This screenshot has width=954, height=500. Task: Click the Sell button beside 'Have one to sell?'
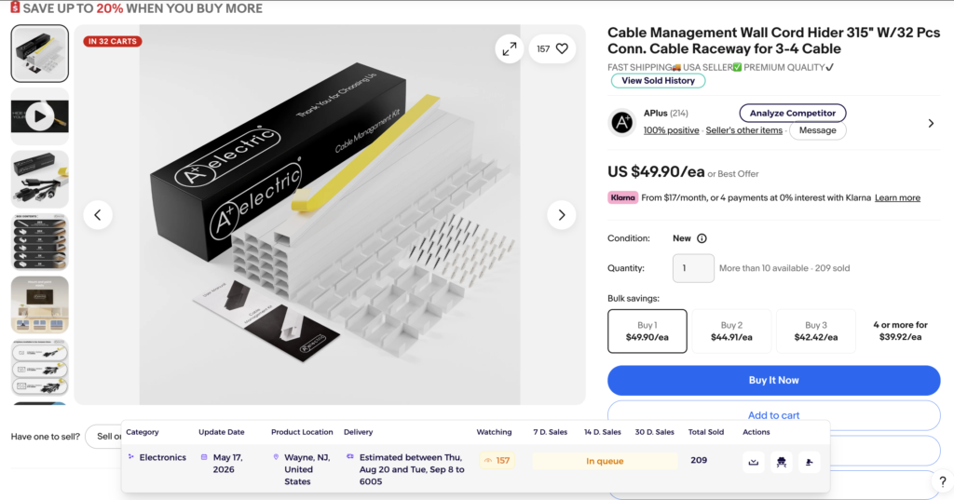click(104, 436)
